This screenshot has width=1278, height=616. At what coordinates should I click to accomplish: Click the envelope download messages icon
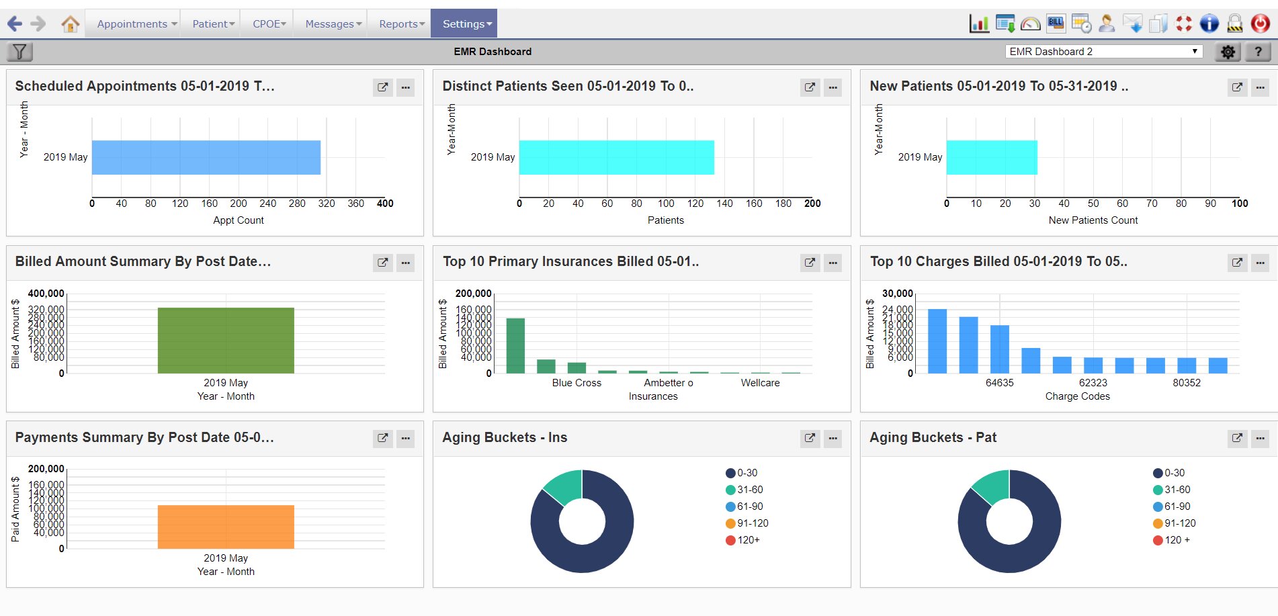coord(1132,24)
